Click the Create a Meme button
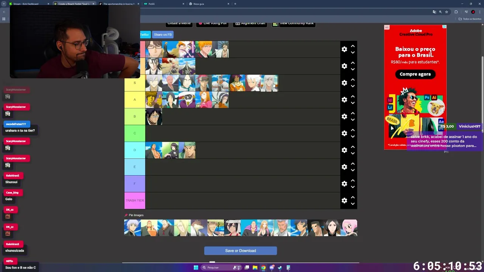 point(179,23)
